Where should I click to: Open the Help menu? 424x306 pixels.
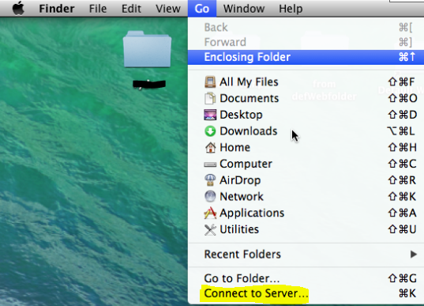click(x=291, y=9)
